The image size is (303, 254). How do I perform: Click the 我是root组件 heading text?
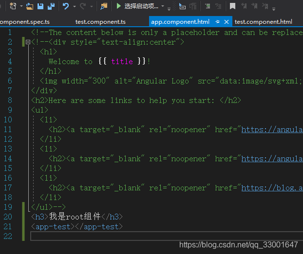[75, 217]
